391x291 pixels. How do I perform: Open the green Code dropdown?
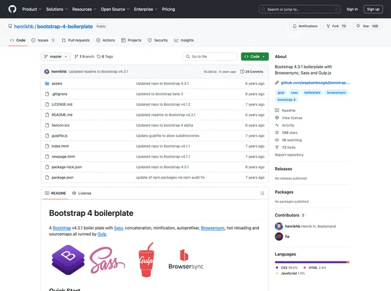[255, 57]
